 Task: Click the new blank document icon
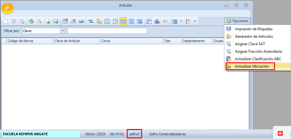6,21
